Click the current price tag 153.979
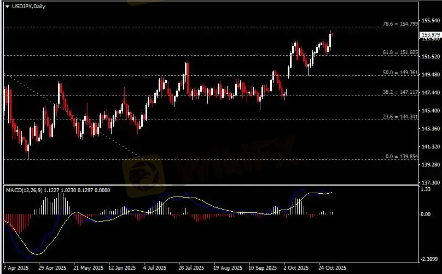 (429, 35)
